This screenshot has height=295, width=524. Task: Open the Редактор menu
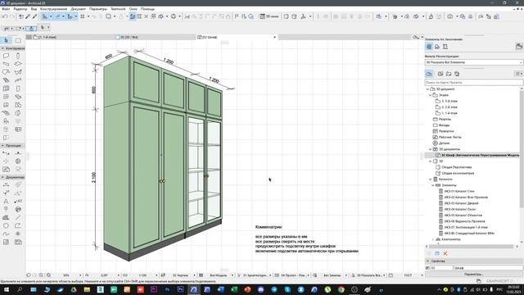[20, 9]
